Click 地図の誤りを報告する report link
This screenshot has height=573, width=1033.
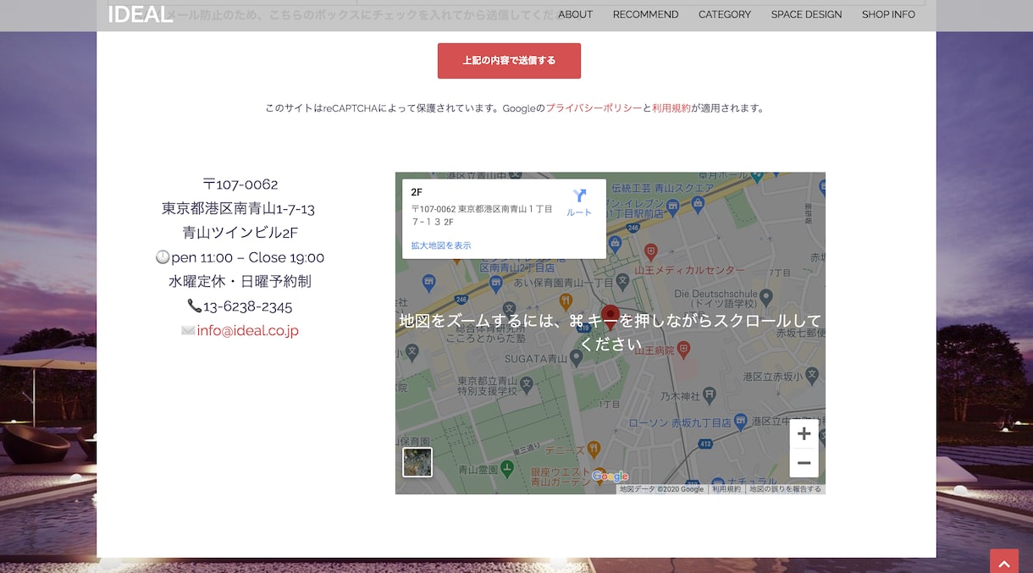[x=785, y=489]
